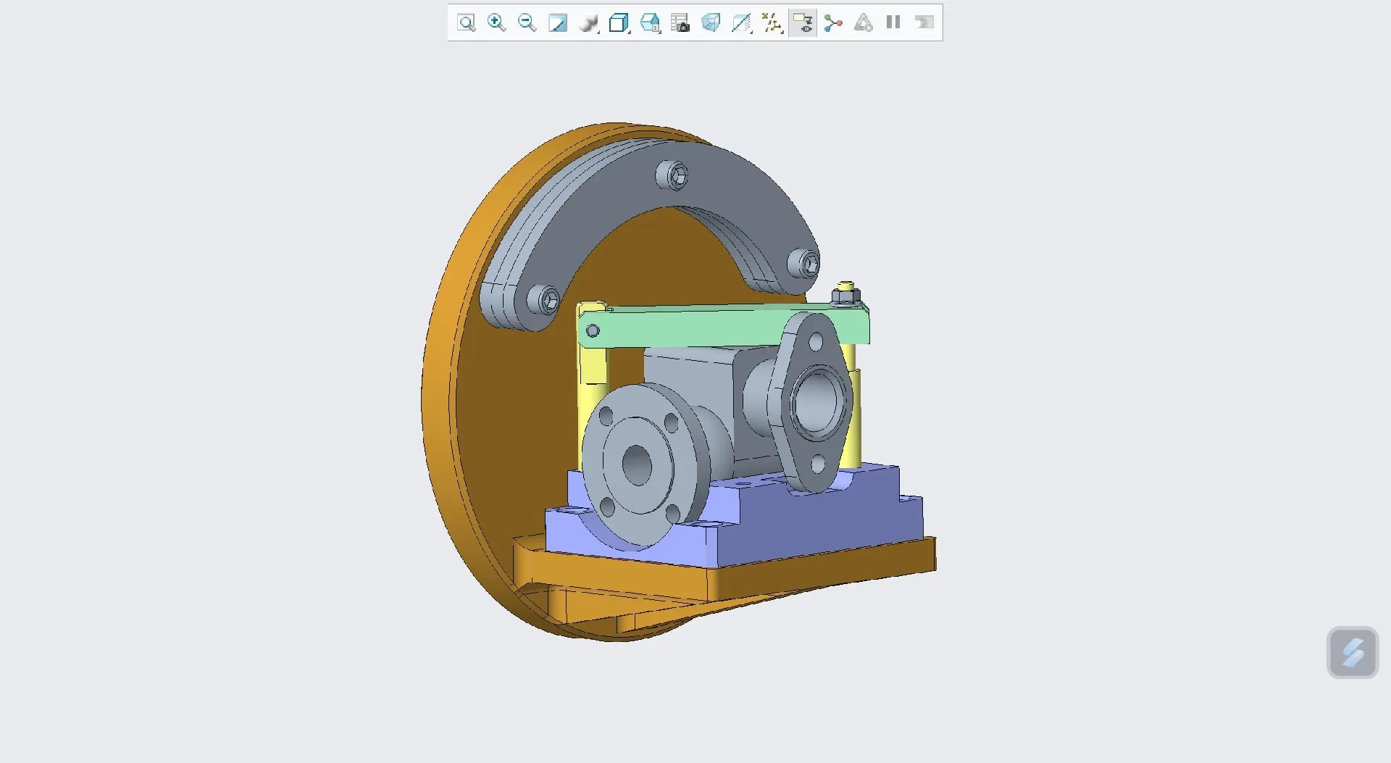Open the shaded rendering options dropdown

click(x=589, y=23)
